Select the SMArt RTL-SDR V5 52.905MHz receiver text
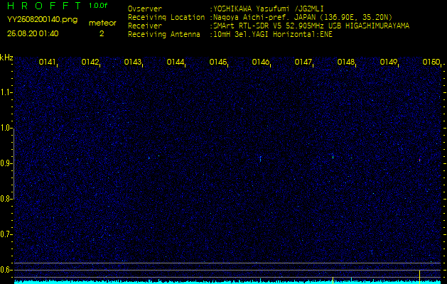This screenshot has width=447, height=284. coord(311,26)
